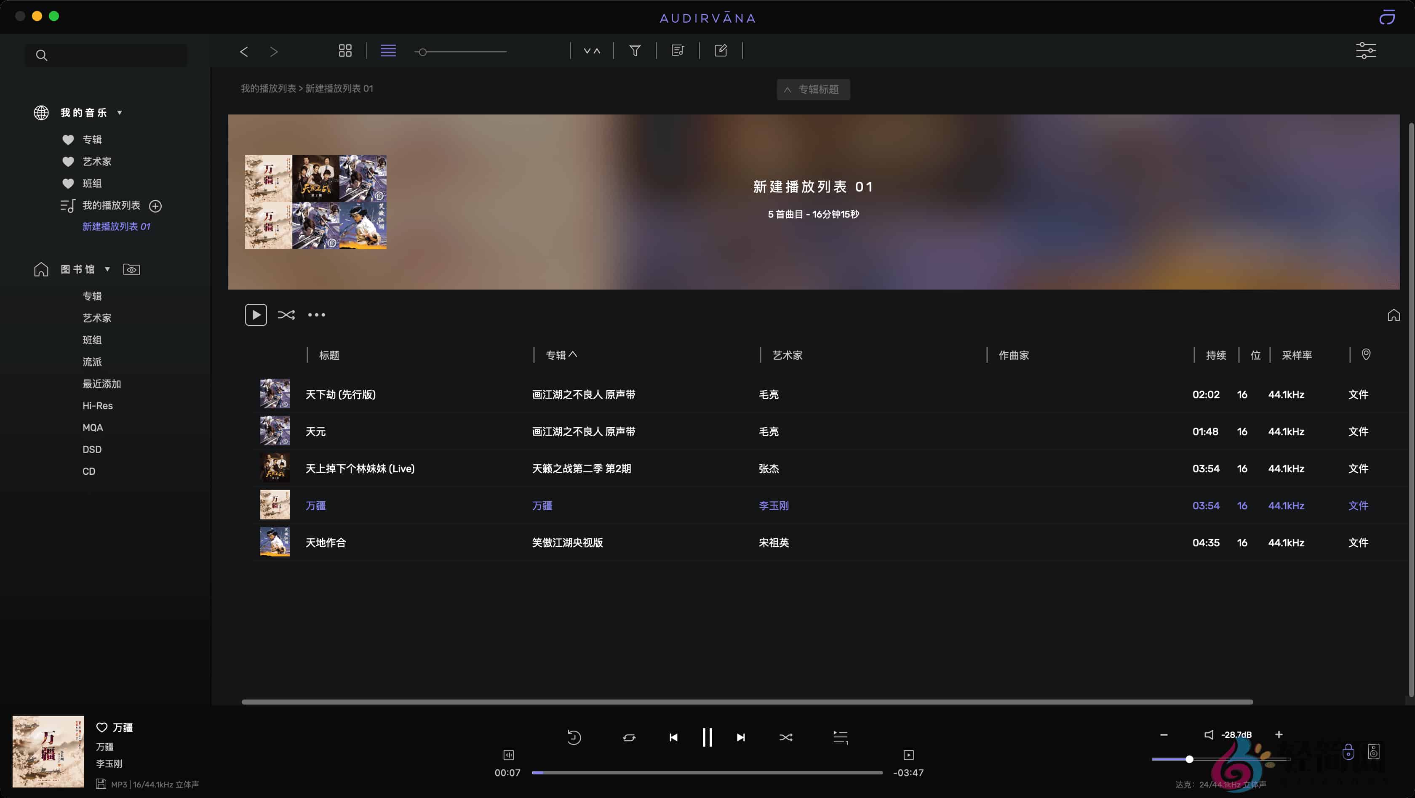Screen dimensions: 1415x798
Task: Toggle the repeat playback button
Action: click(629, 737)
